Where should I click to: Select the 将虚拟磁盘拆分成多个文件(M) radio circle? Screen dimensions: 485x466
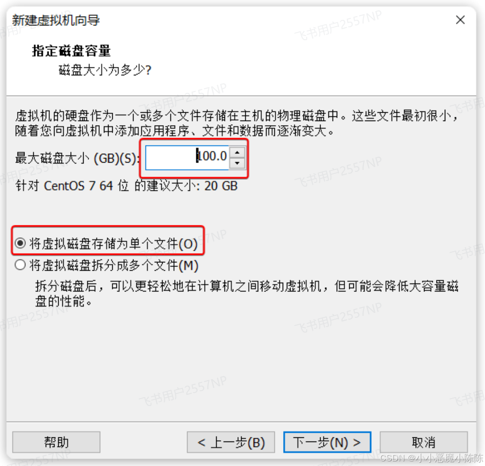coord(20,265)
